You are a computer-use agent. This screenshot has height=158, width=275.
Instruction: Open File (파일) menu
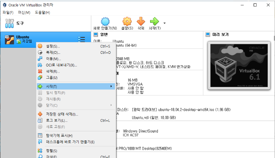pyautogui.click(x=8, y=13)
